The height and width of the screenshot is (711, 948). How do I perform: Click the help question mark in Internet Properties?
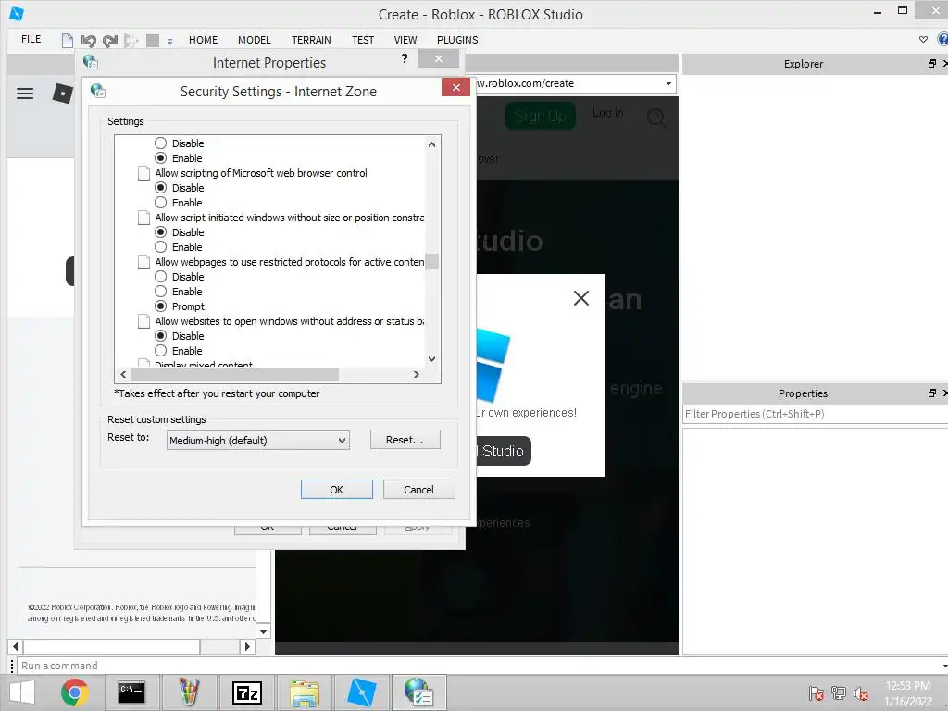tap(405, 58)
